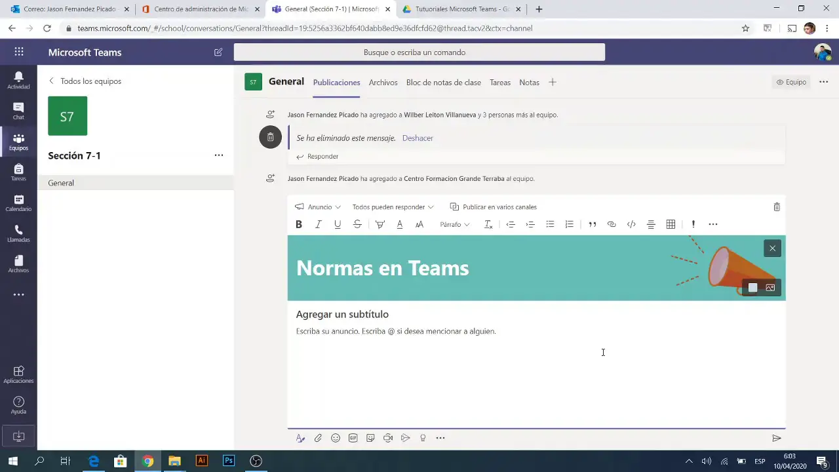This screenshot has width=839, height=472.
Task: Open the Notas tab
Action: tap(529, 83)
